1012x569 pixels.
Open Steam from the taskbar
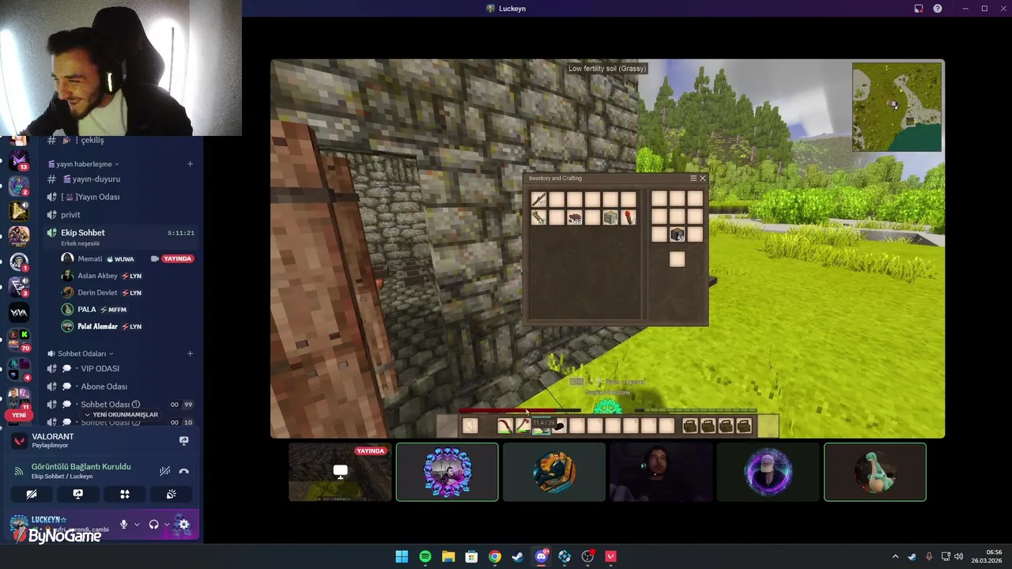518,556
